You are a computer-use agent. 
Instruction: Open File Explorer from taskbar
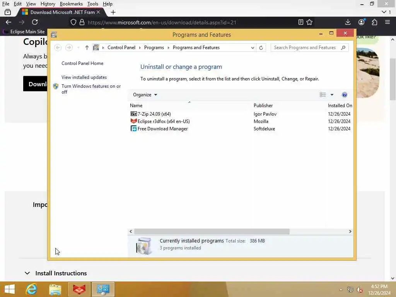[x=55, y=289]
